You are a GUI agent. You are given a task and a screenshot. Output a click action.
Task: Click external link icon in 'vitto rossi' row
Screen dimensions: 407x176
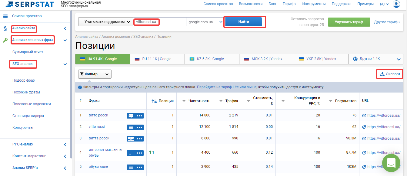[364, 127]
